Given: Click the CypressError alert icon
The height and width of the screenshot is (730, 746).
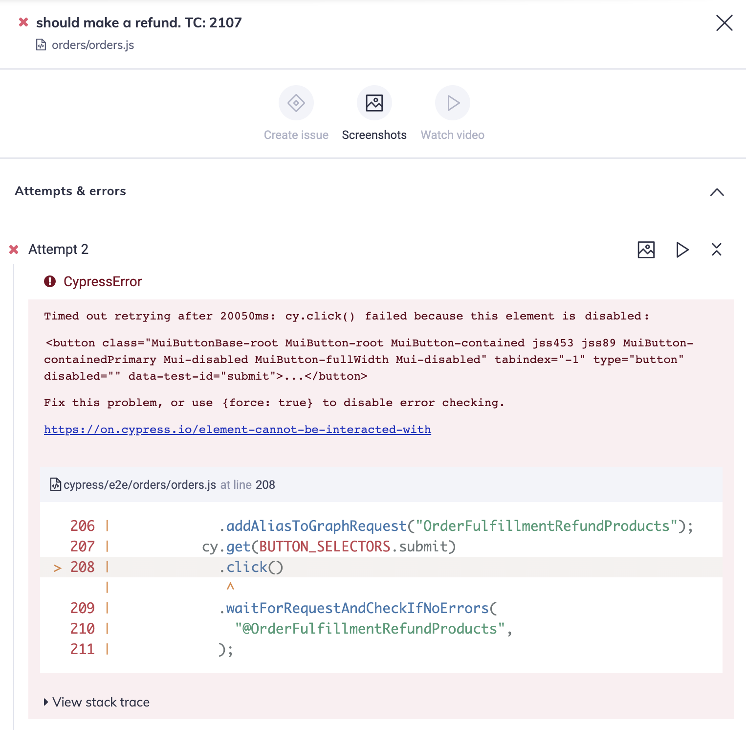Looking at the screenshot, I should [x=50, y=281].
